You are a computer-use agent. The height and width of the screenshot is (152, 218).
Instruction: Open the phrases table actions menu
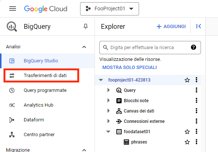[196, 142]
